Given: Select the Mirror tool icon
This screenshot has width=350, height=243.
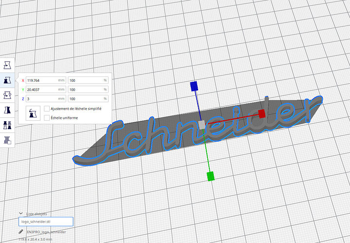Looking at the screenshot, I should pyautogui.click(x=7, y=110).
